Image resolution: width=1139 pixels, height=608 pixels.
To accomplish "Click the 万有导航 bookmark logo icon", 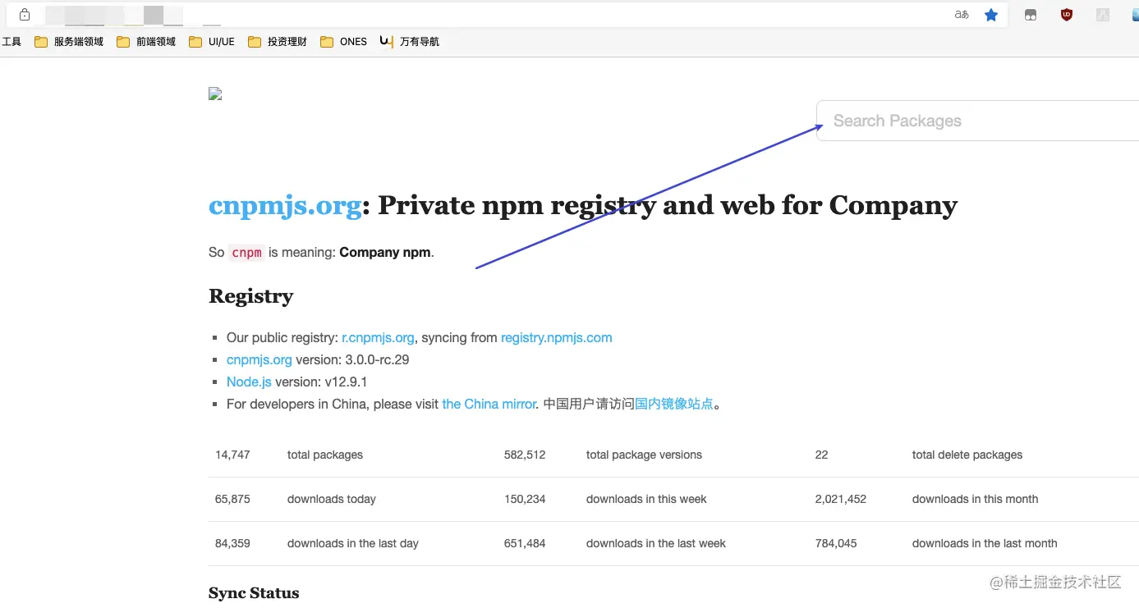I will click(387, 41).
